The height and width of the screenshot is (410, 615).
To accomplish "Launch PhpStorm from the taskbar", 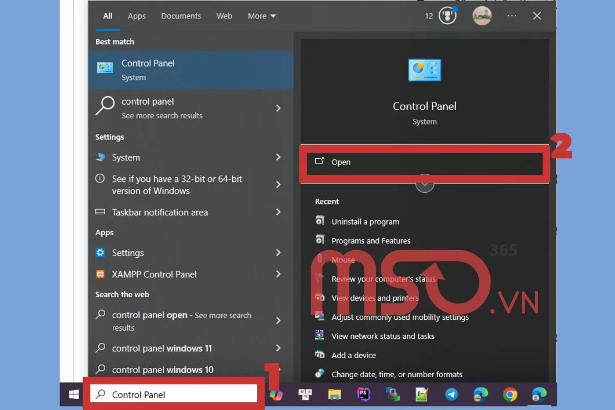I will click(364, 394).
